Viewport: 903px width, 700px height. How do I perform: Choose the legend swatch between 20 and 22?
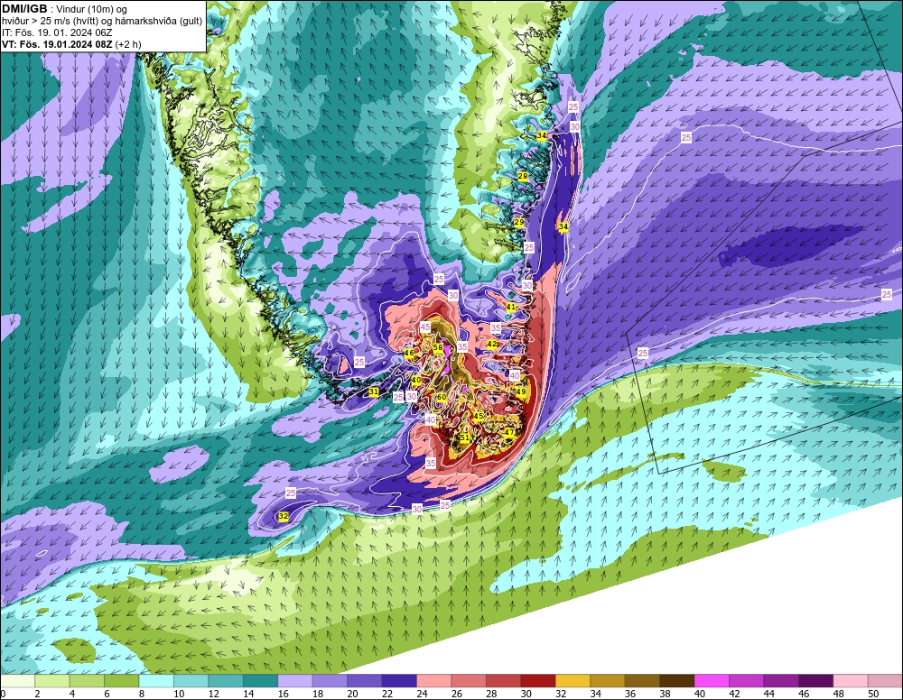coord(365,681)
